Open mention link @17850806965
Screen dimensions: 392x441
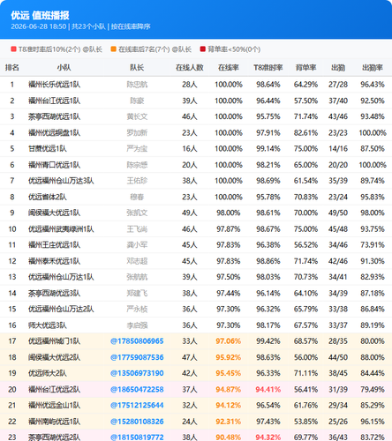coord(137,341)
